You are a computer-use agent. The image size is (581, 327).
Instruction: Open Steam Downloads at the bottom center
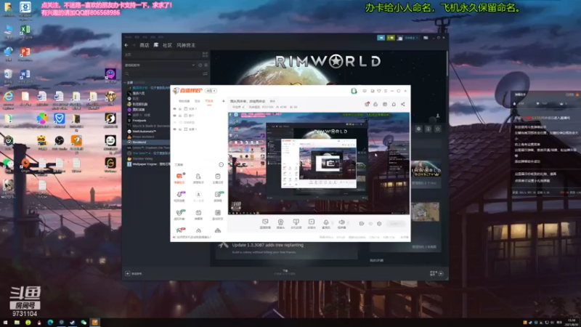[285, 272]
